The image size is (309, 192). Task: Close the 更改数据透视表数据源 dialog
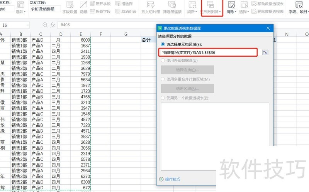[x=268, y=28]
